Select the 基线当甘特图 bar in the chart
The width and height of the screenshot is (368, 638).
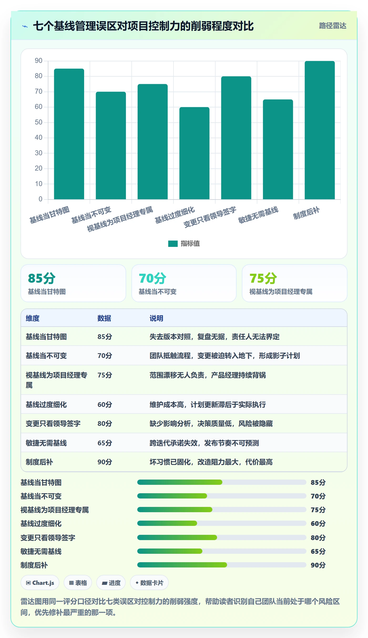69,134
